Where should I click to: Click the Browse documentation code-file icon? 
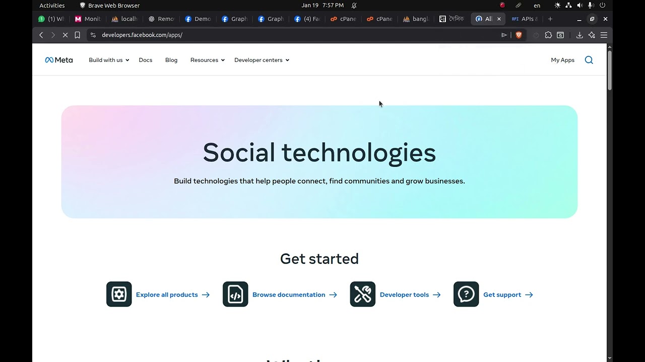235,294
